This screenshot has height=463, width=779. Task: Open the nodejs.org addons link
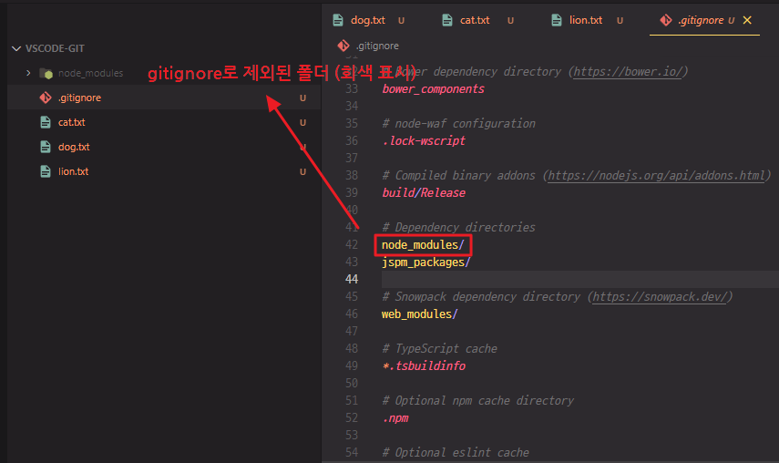click(657, 175)
